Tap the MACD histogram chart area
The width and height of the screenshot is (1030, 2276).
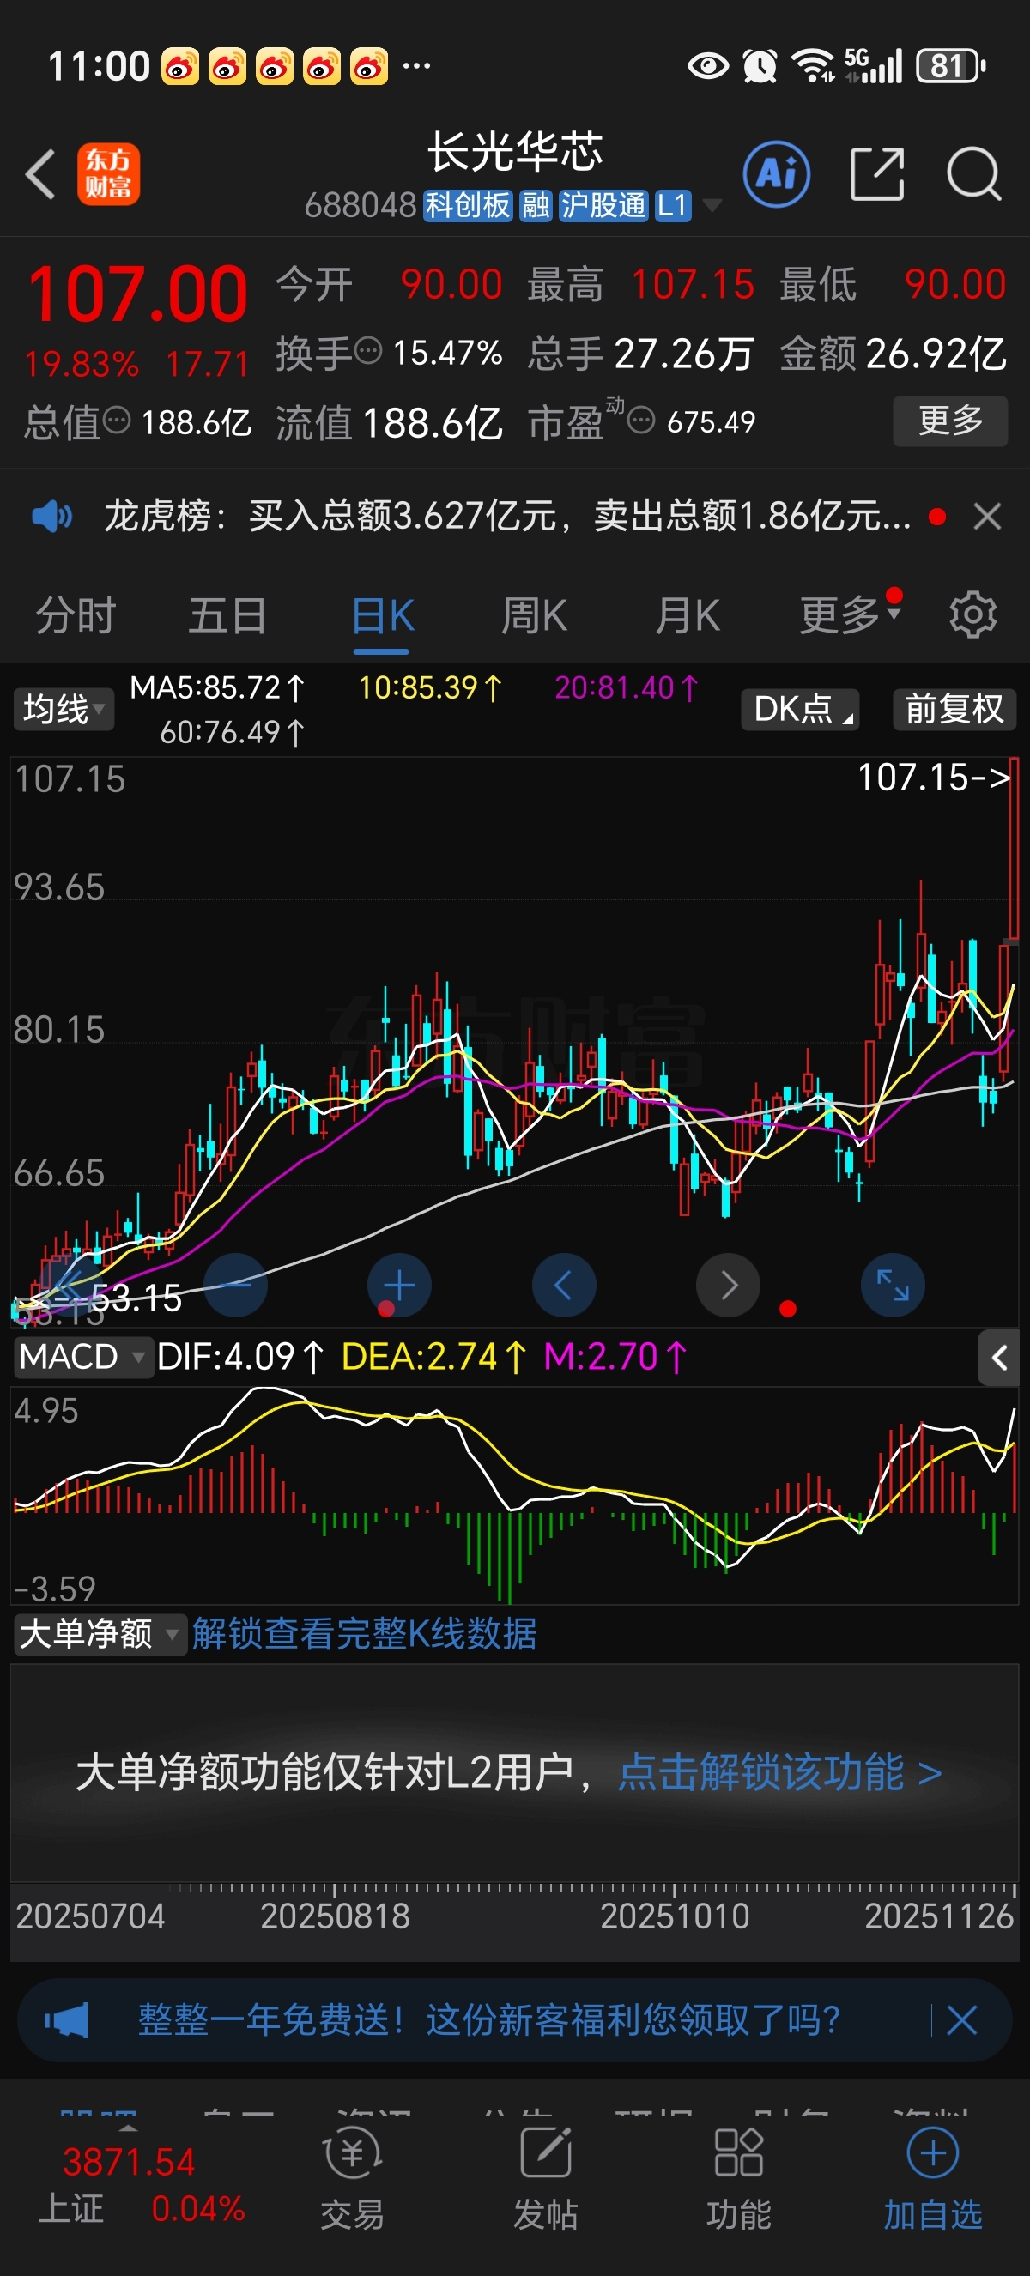pos(515,1495)
